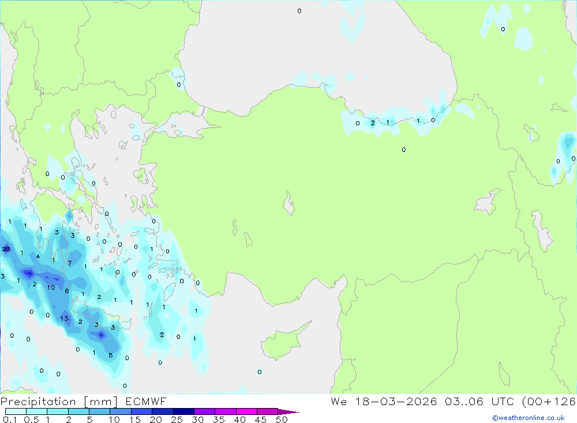Click the 'Precipitation [mm]' title text
The image size is (577, 423).
click(x=59, y=401)
